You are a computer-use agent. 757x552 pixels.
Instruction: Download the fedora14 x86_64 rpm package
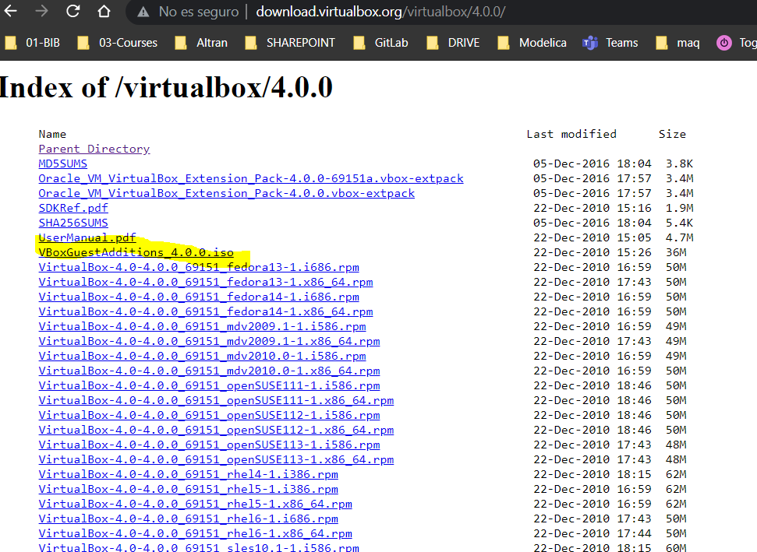tap(206, 311)
